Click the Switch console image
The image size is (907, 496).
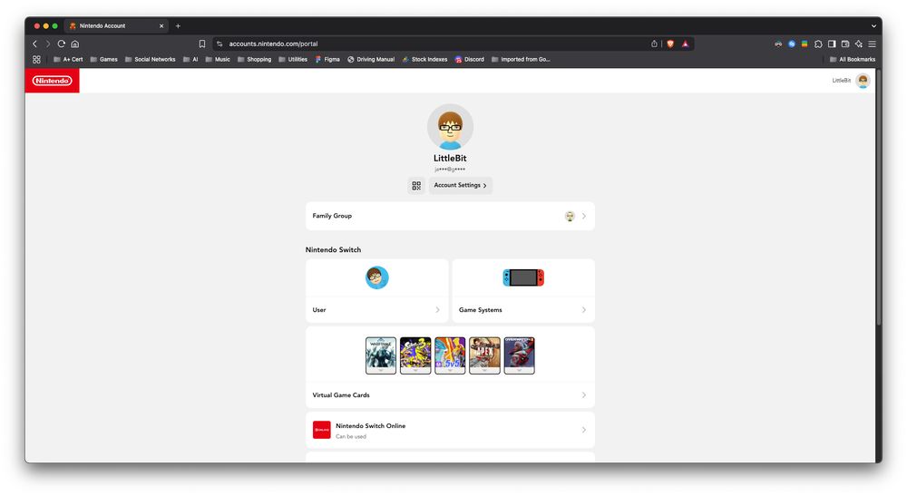coord(523,278)
